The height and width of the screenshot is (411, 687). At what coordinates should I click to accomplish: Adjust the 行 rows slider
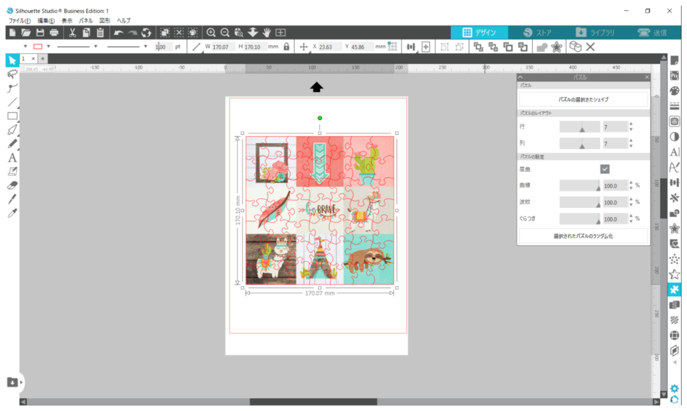point(580,127)
